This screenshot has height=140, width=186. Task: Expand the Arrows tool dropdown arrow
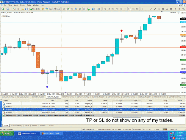click(x=185, y=9)
